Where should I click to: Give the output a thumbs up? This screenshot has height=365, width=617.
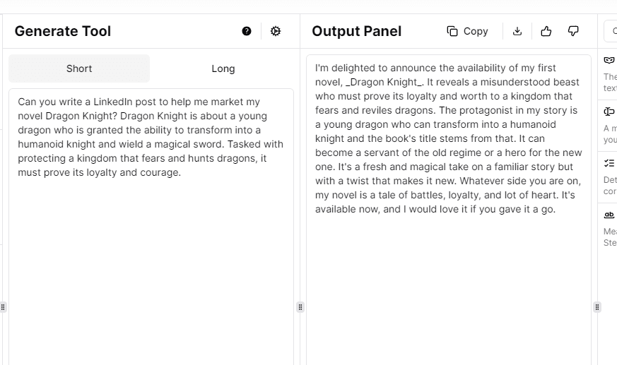(x=546, y=31)
